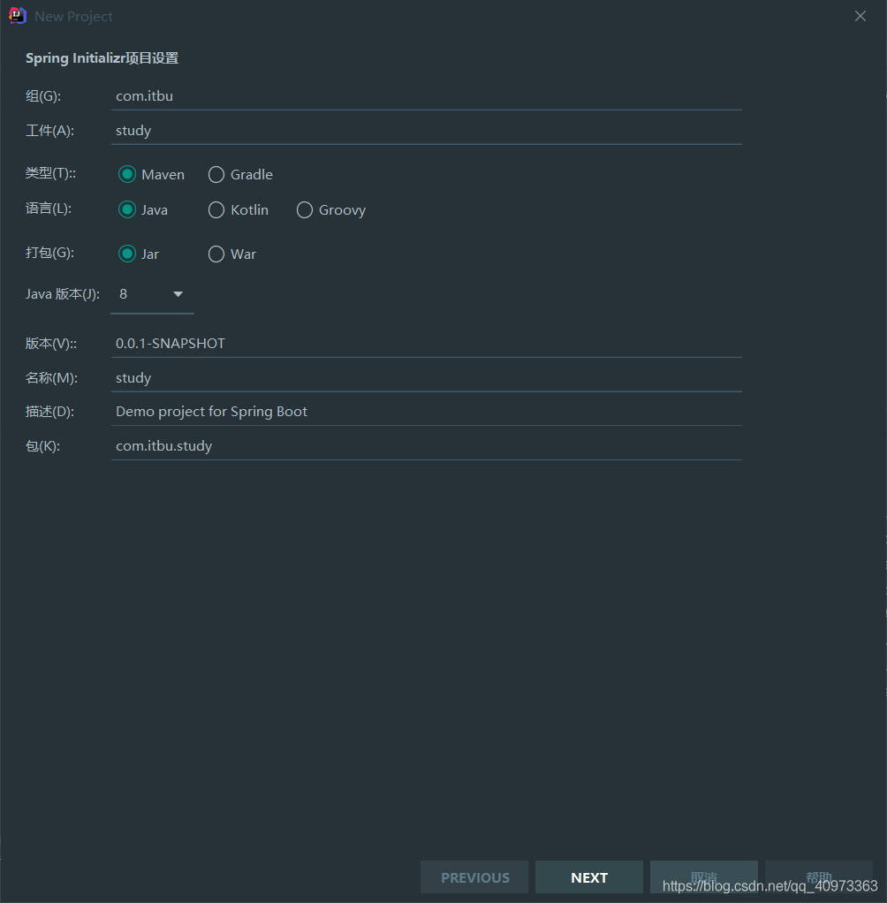This screenshot has width=887, height=903.
Task: Select Jar packaging option
Action: coord(127,254)
